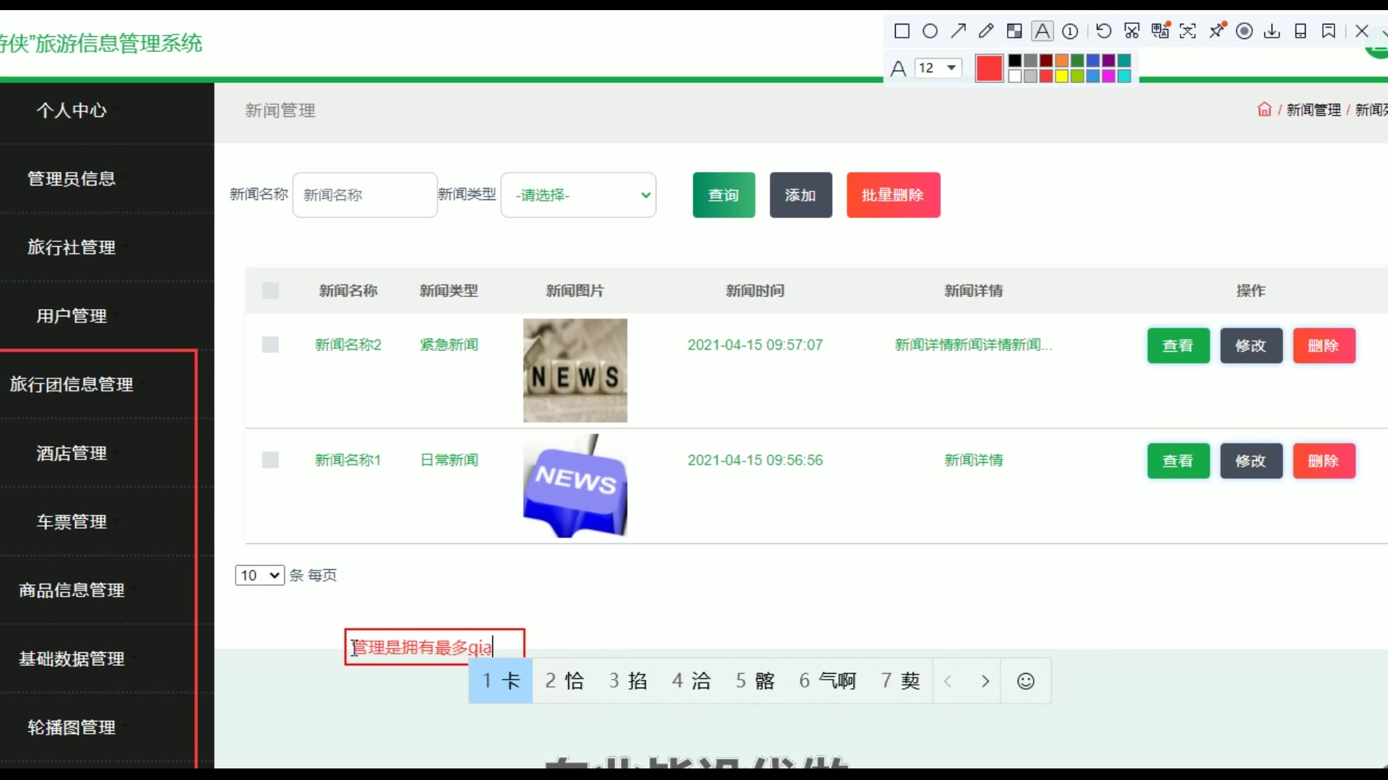Open the font size 12 dropdown

(938, 68)
